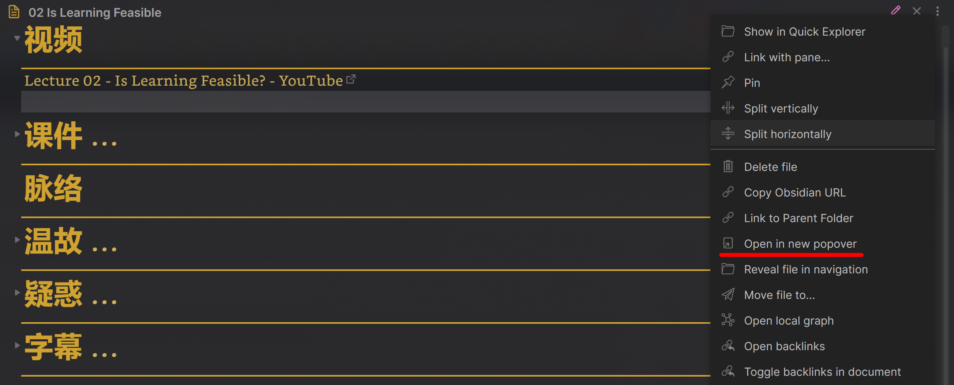The height and width of the screenshot is (385, 954).
Task: Click the folder icon for Show in Quick Explorer
Action: pyautogui.click(x=728, y=31)
